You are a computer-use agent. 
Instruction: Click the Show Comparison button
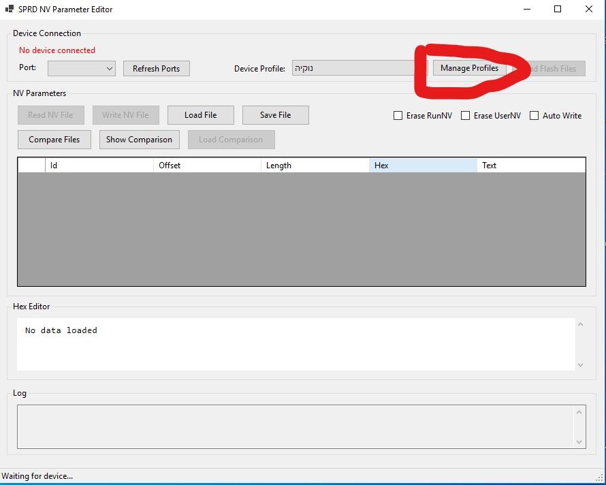tap(139, 140)
